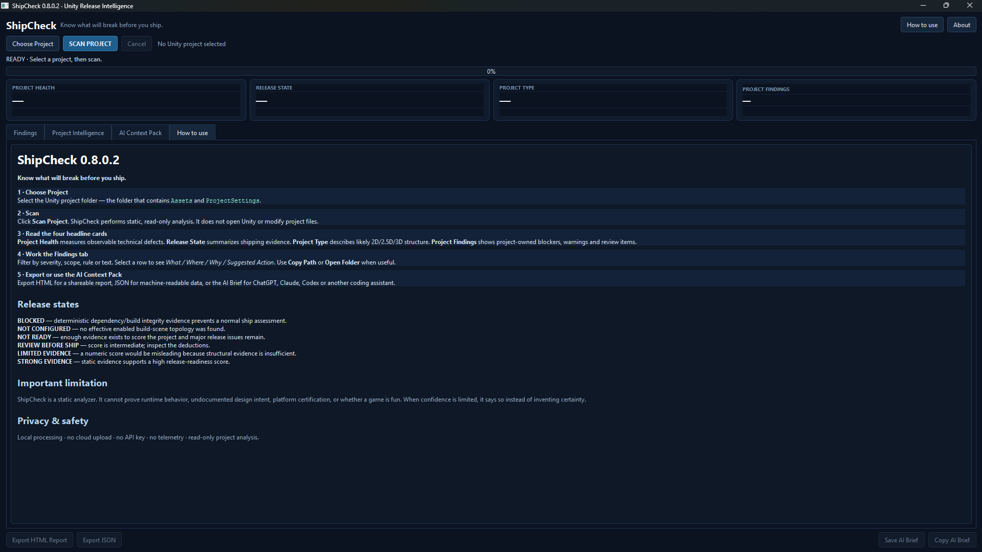Click the 'No Unity project selected' label
This screenshot has height=552, width=982.
pos(191,44)
